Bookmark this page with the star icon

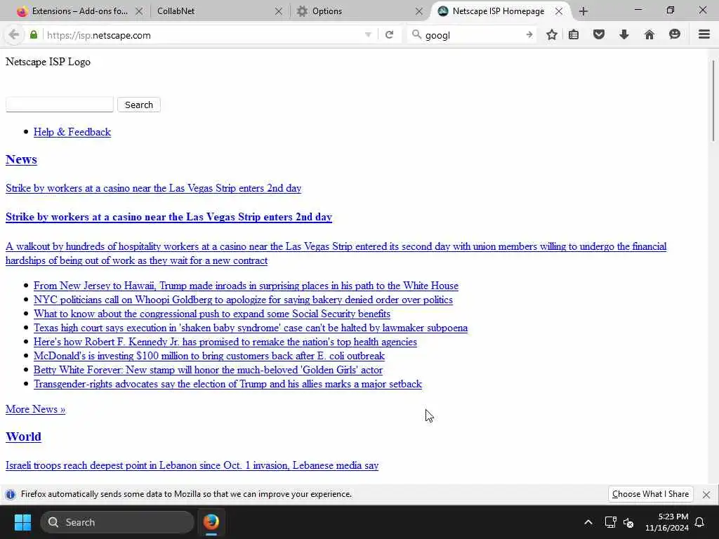click(x=552, y=35)
